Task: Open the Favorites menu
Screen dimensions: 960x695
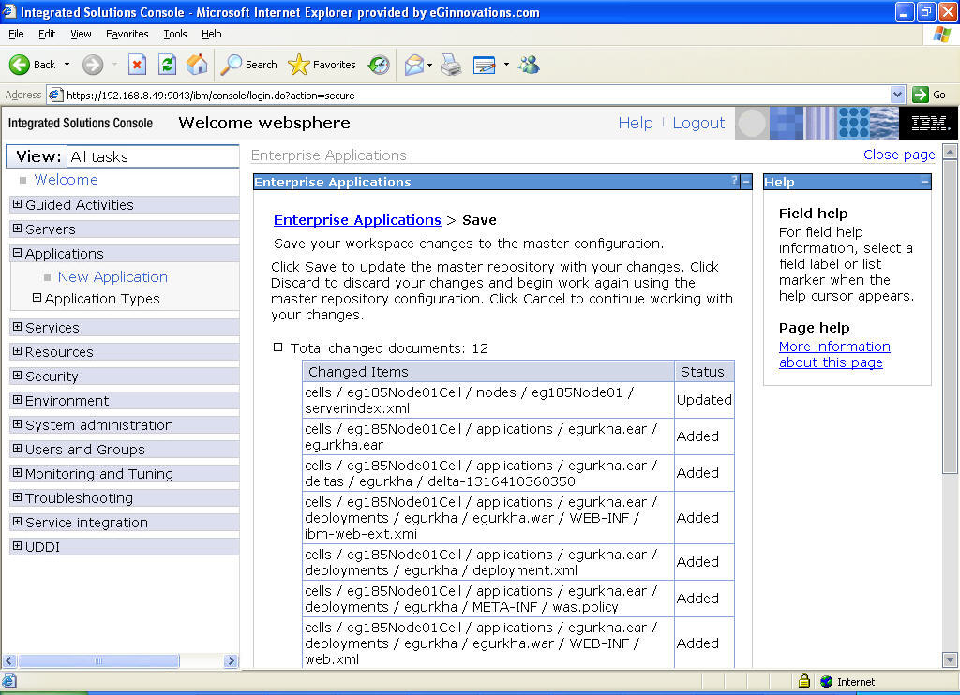Action: click(x=127, y=35)
